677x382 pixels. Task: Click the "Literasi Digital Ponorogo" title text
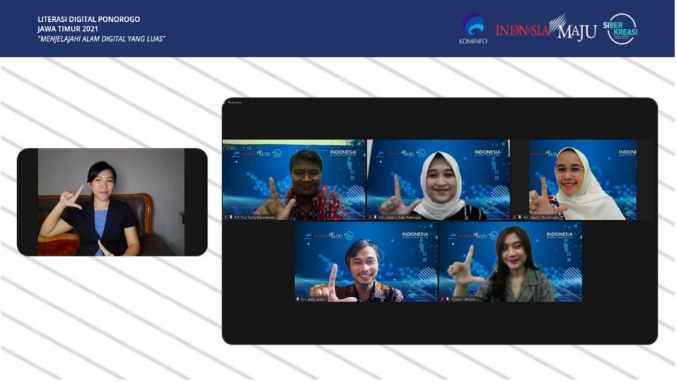89,19
